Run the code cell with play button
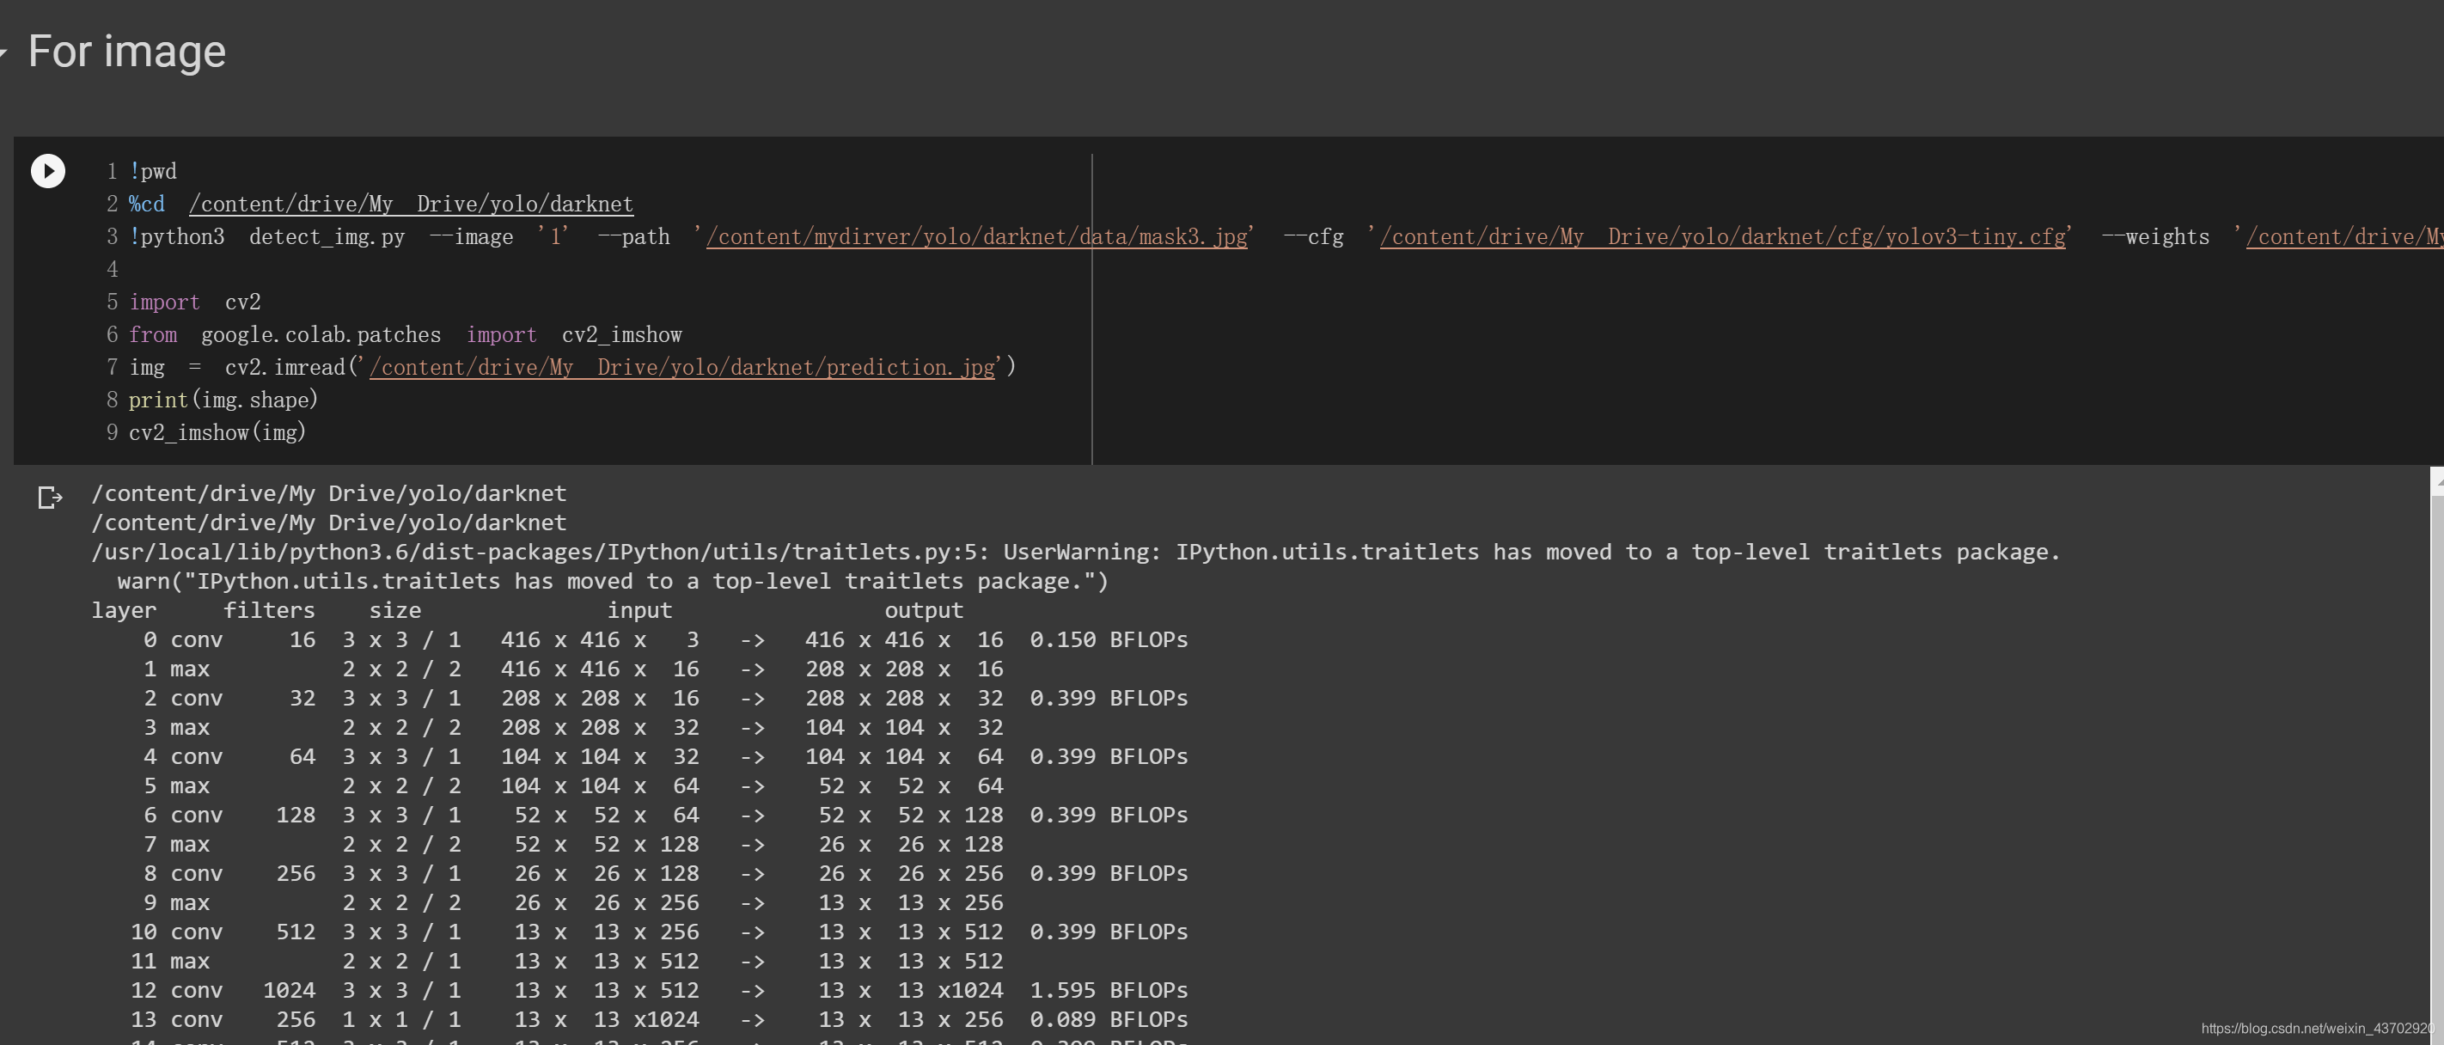The height and width of the screenshot is (1045, 2444). [x=47, y=172]
